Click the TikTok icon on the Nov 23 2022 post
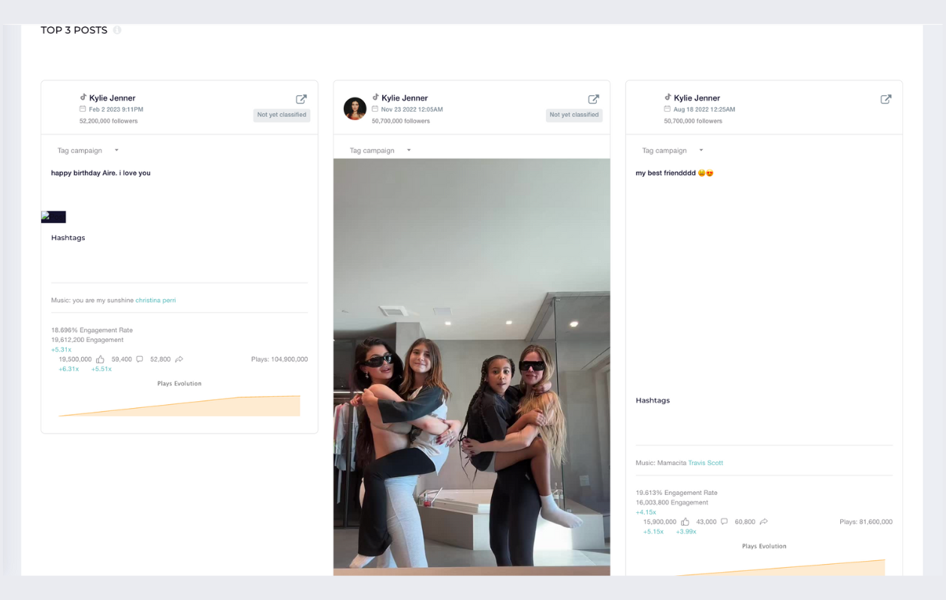The width and height of the screenshot is (946, 600). coord(375,97)
